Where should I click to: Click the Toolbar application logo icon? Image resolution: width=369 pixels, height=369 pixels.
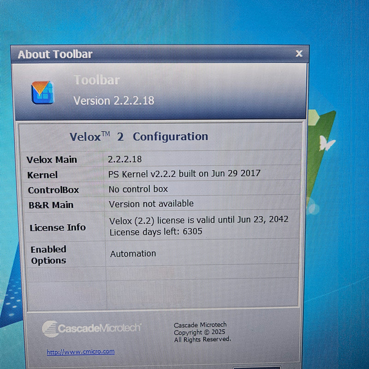[42, 93]
